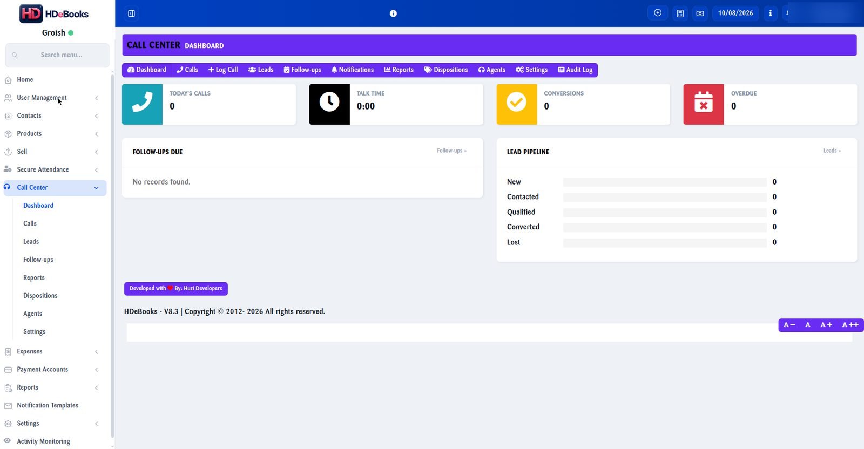Click the Expenses receipt icon

[x=8, y=352]
